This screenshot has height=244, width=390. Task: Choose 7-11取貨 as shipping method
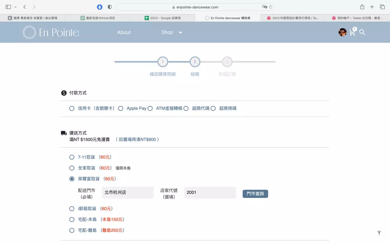click(x=72, y=157)
